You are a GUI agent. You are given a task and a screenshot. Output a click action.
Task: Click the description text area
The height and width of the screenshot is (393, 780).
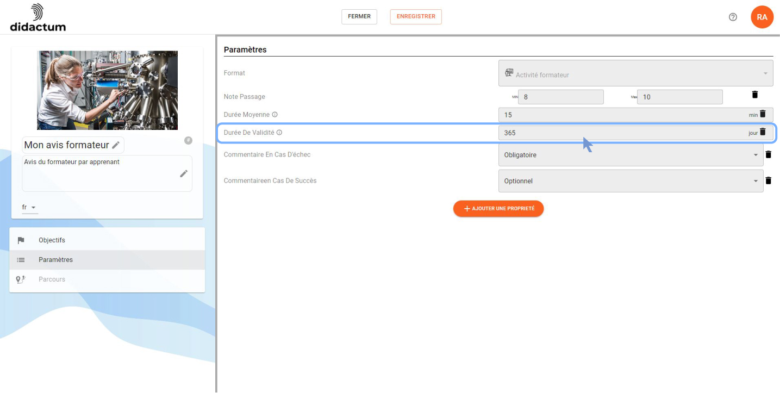click(x=107, y=173)
